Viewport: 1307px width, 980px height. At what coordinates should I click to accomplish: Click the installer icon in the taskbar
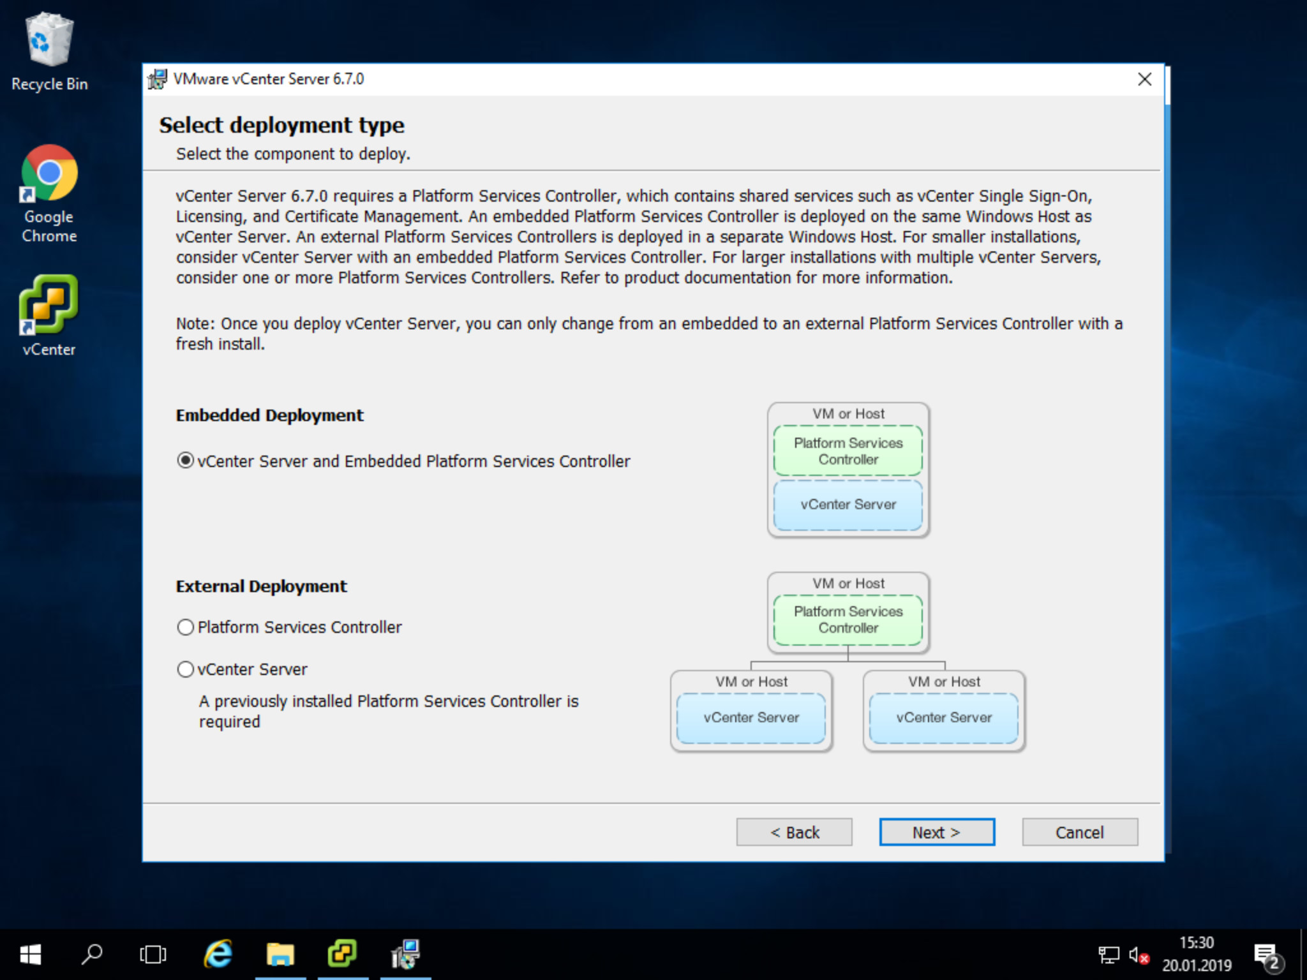(x=405, y=954)
